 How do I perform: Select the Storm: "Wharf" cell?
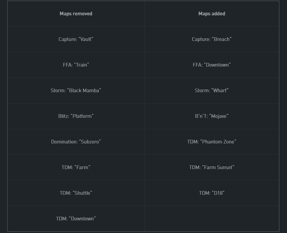212,91
